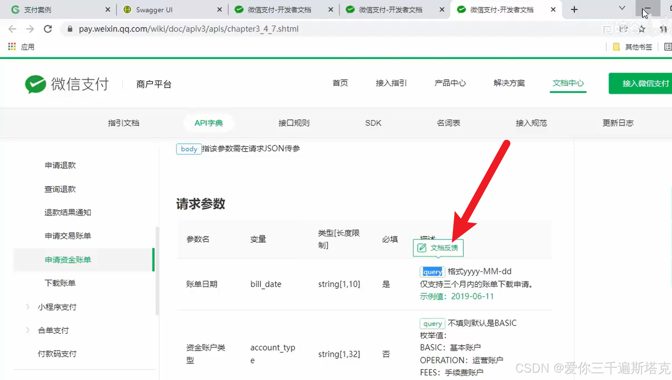The image size is (672, 380).
Task: Close the Swagger UI tab
Action: click(x=219, y=10)
